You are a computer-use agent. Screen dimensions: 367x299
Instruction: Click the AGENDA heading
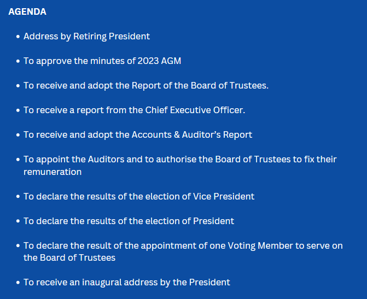coord(27,11)
